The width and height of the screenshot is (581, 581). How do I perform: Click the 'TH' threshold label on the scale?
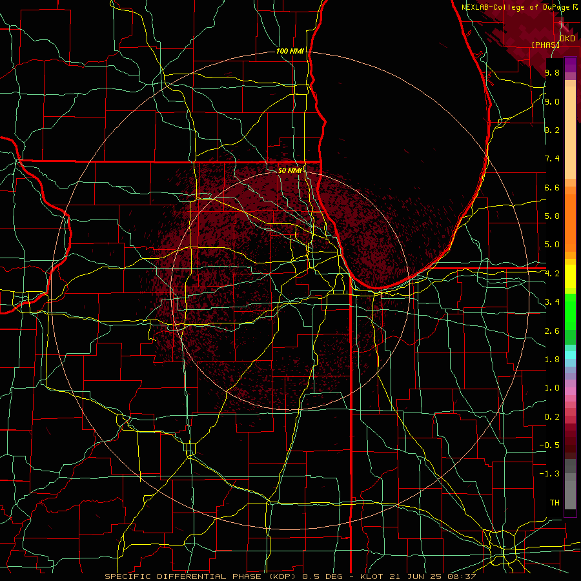tap(555, 503)
